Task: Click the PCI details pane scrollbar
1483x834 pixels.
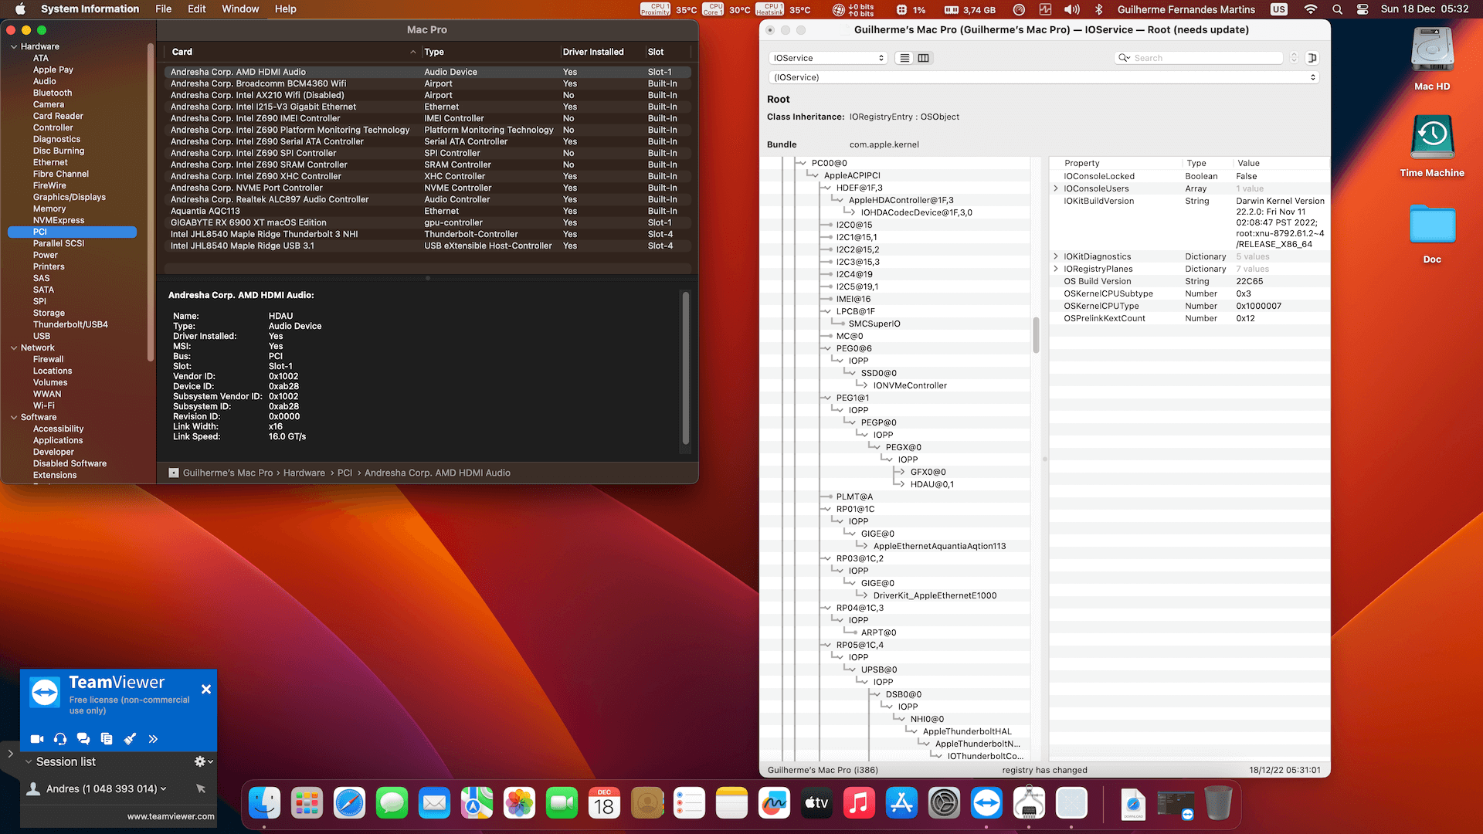Action: click(x=685, y=369)
